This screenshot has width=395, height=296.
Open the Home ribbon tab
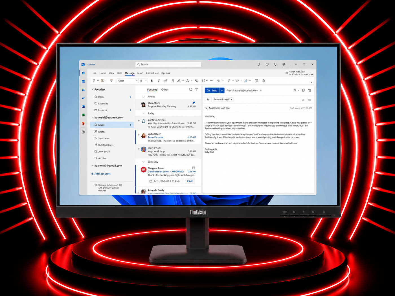(x=103, y=73)
